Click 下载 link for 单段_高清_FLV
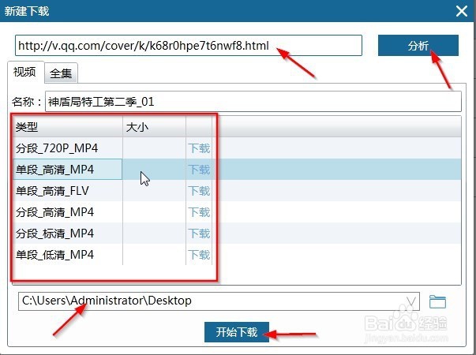Viewport: 476px width, 355px height. coord(199,191)
